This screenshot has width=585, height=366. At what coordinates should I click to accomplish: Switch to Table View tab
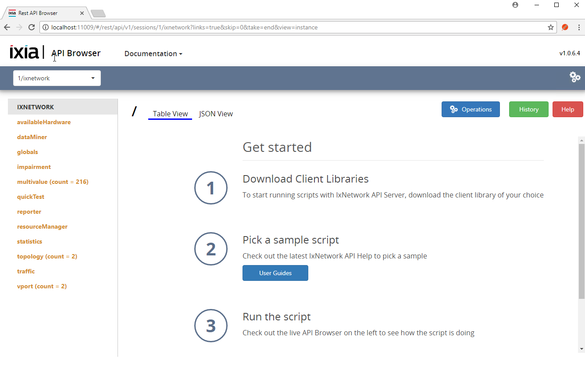[x=170, y=114]
